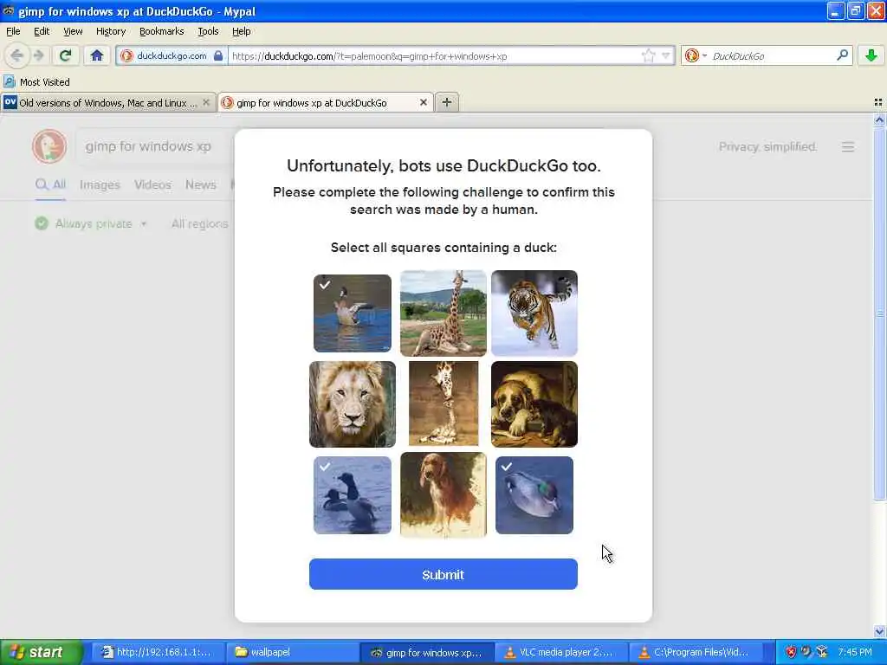The image size is (887, 665).
Task: Select the sleeping brown dog painting square
Action: 534,404
